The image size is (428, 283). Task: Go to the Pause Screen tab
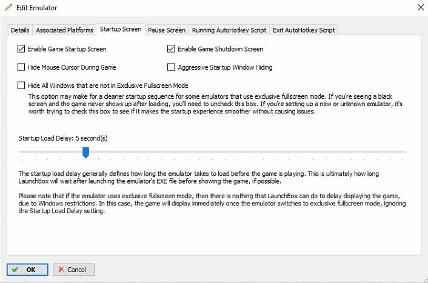click(x=167, y=30)
